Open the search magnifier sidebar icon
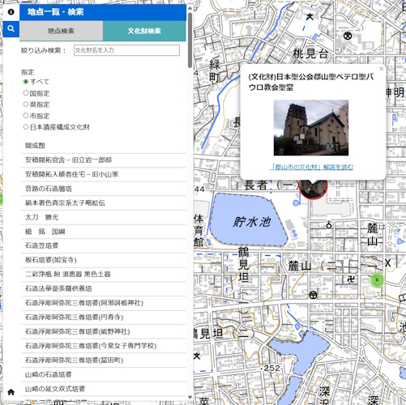The height and width of the screenshot is (405, 406). click(x=11, y=28)
